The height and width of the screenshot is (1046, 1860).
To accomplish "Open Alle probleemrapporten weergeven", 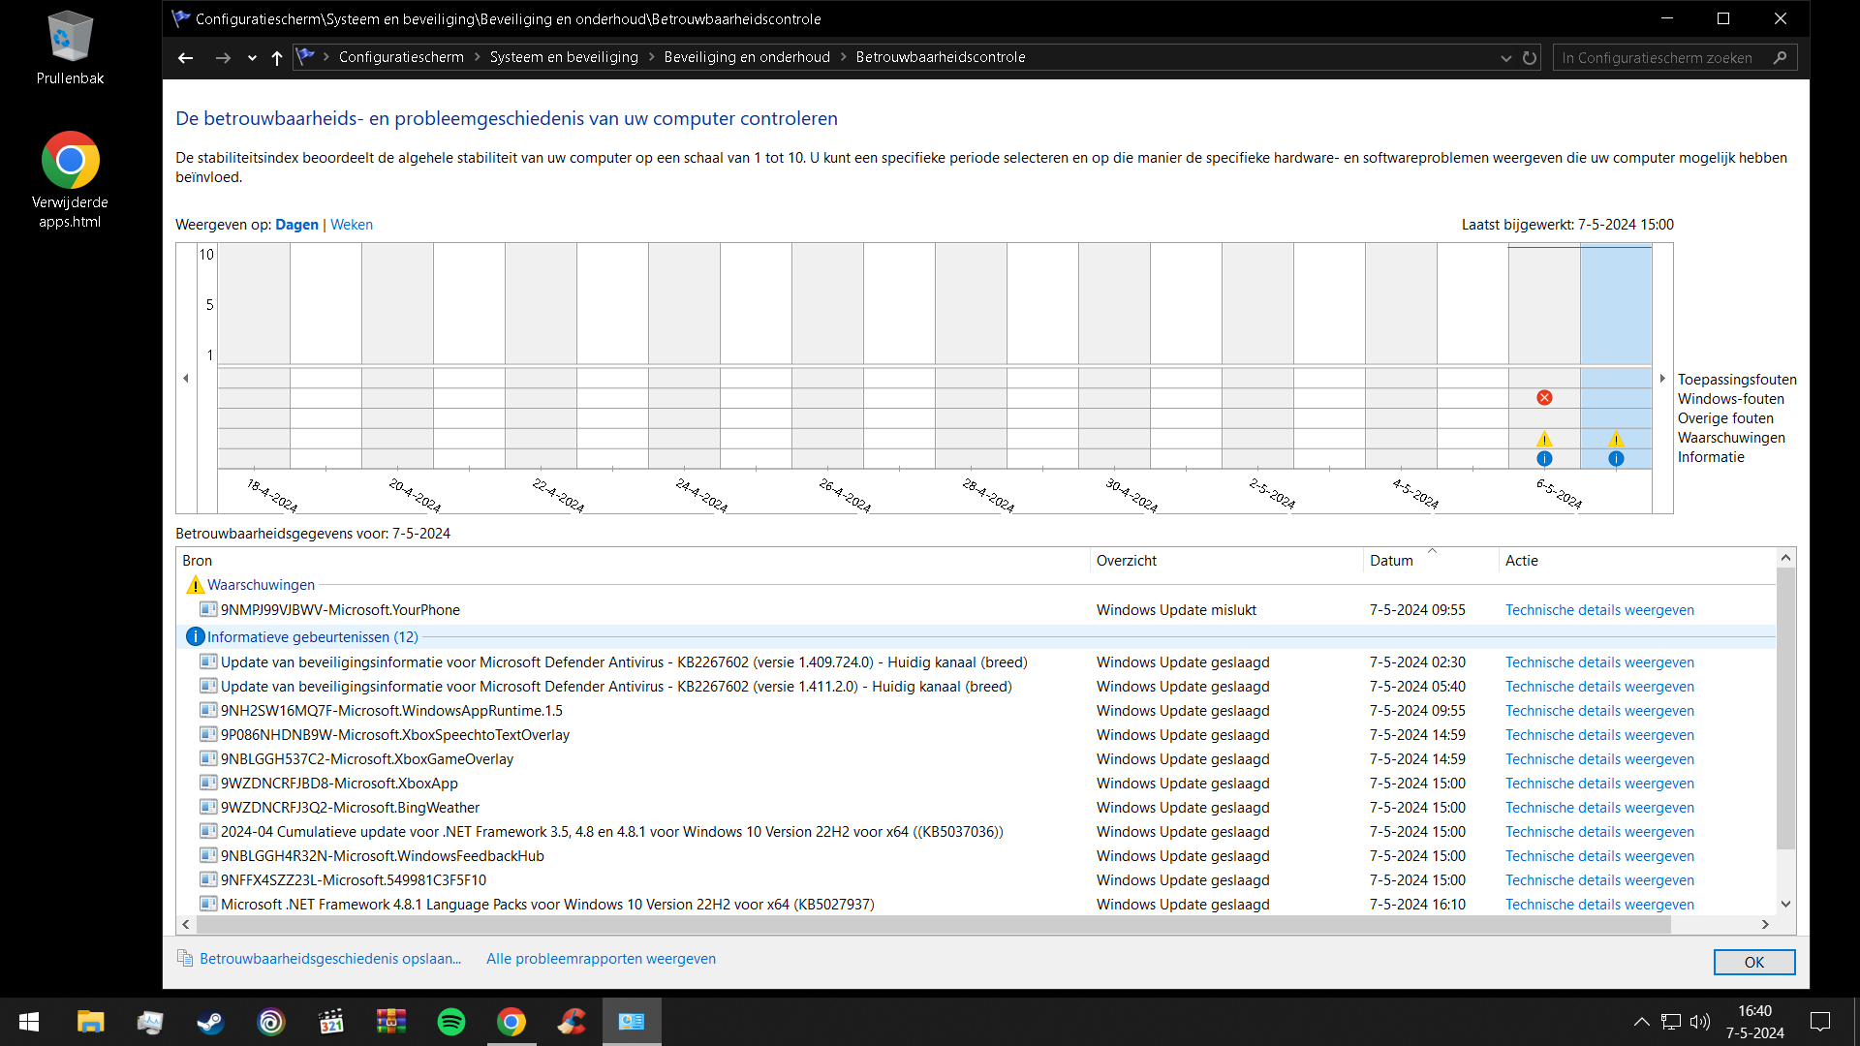I will (x=602, y=959).
